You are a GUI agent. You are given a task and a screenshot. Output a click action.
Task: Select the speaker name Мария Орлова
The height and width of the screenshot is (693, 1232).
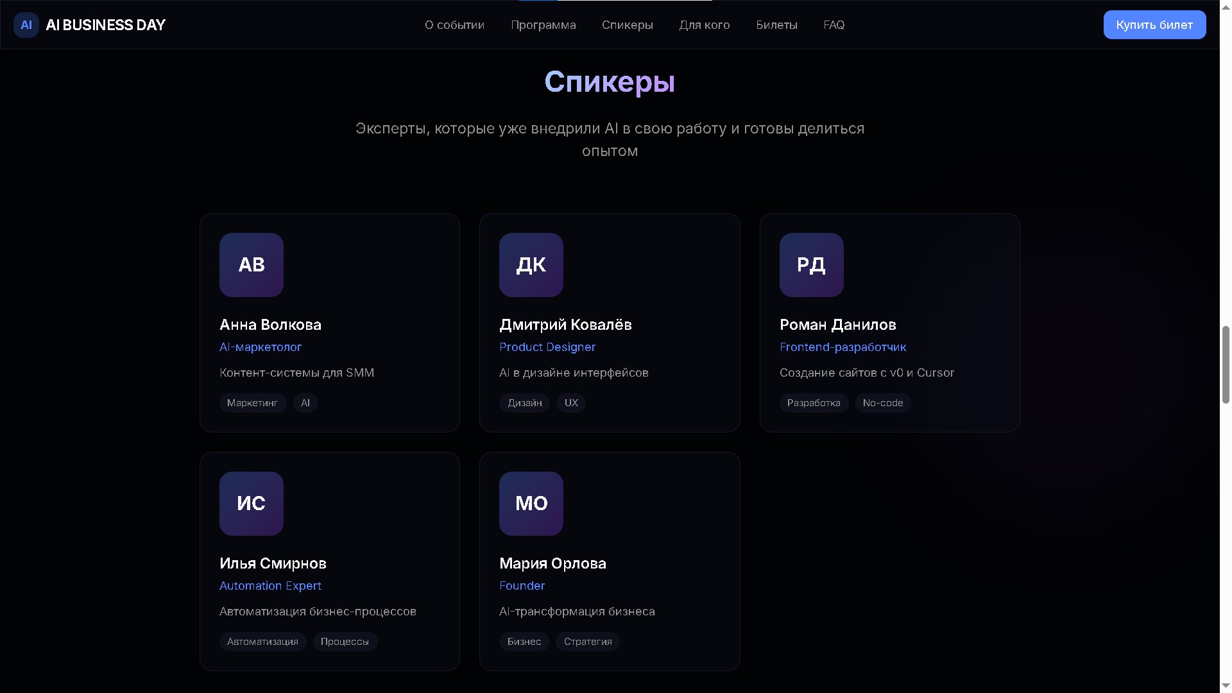(552, 563)
